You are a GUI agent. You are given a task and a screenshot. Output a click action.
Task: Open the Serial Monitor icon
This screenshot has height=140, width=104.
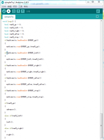pos(98,11)
